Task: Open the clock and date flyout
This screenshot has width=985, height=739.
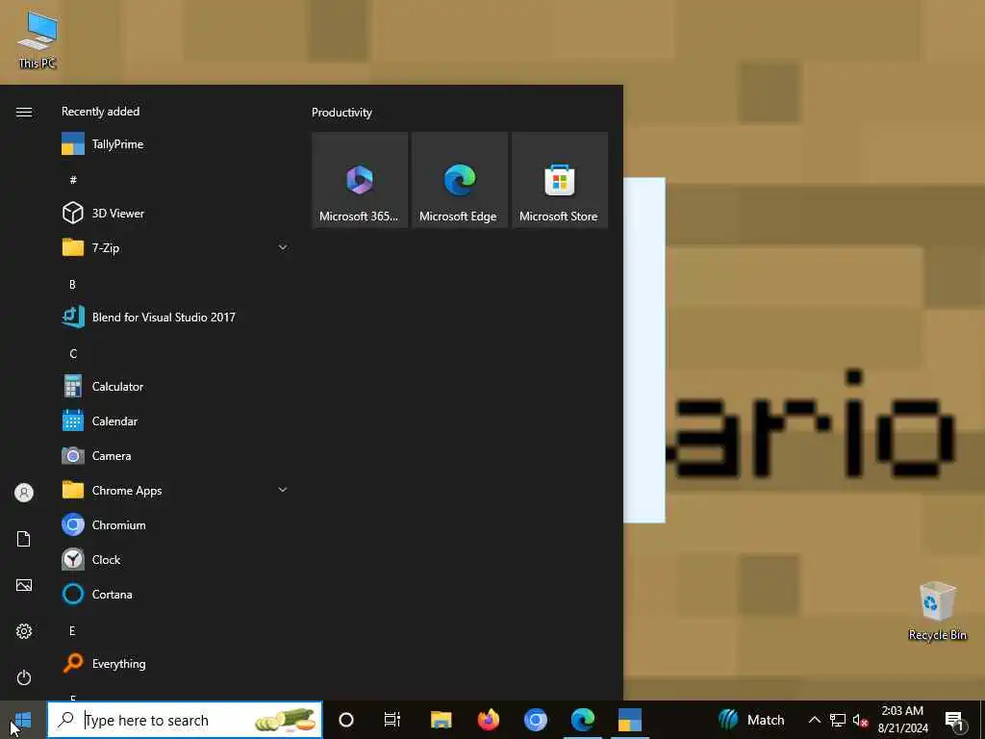Action: [902, 720]
